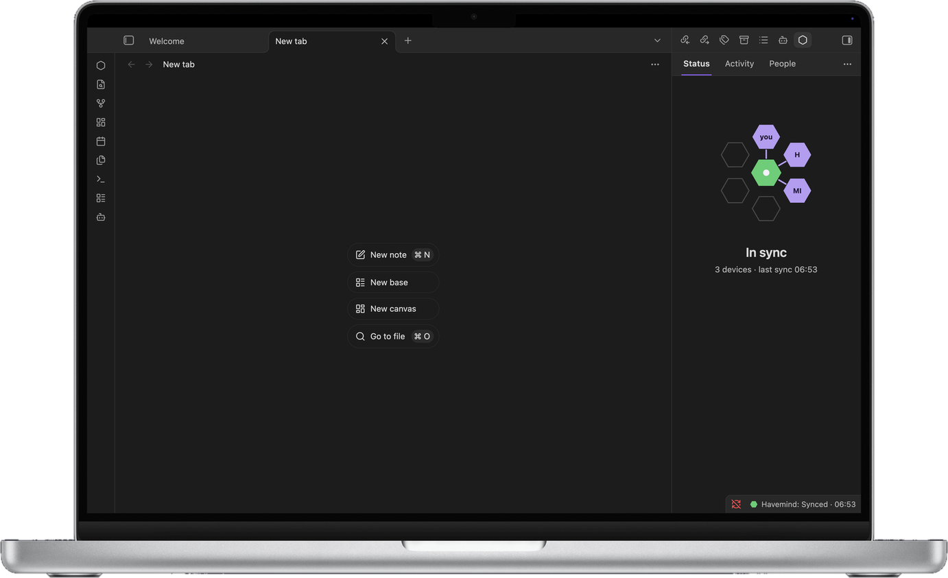Open more options in the Havemind panel
948x578 pixels.
(x=847, y=64)
